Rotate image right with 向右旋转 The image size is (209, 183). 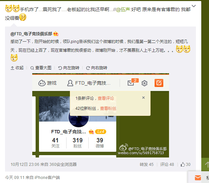[x=97, y=68]
